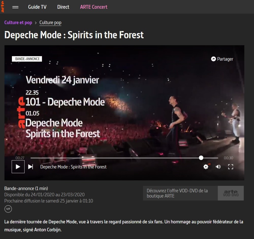Open the ARTE VOD-DVD boutique logo
Viewport: 254px width, 239px height.
[x=231, y=193]
